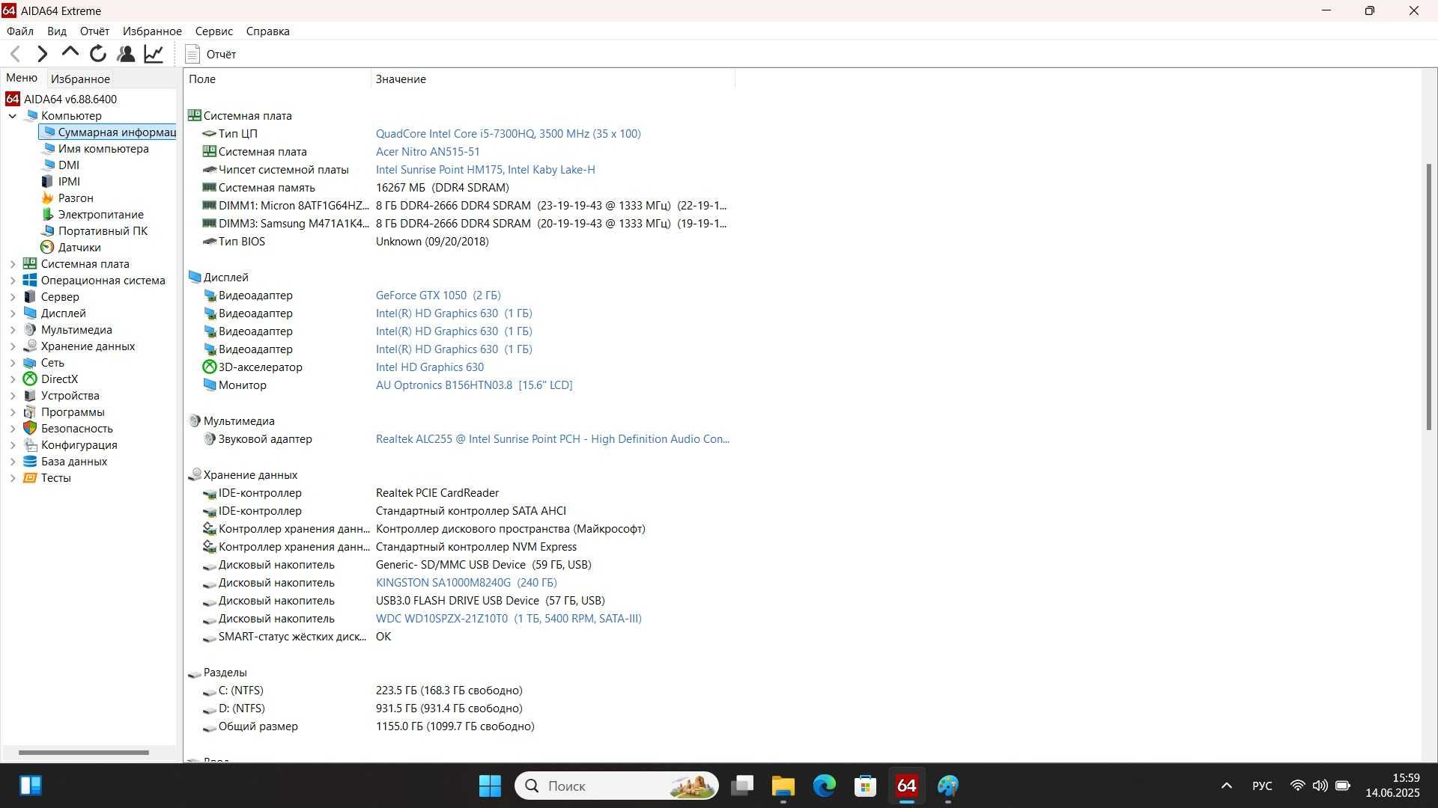Click the vertical scrollbar of the report pane
Screen dimensions: 1438x808
pos(1429,297)
